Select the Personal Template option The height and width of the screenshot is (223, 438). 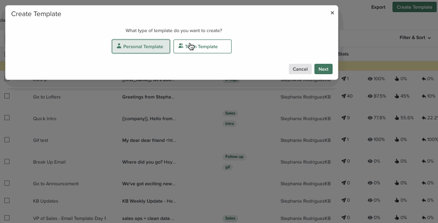[141, 46]
